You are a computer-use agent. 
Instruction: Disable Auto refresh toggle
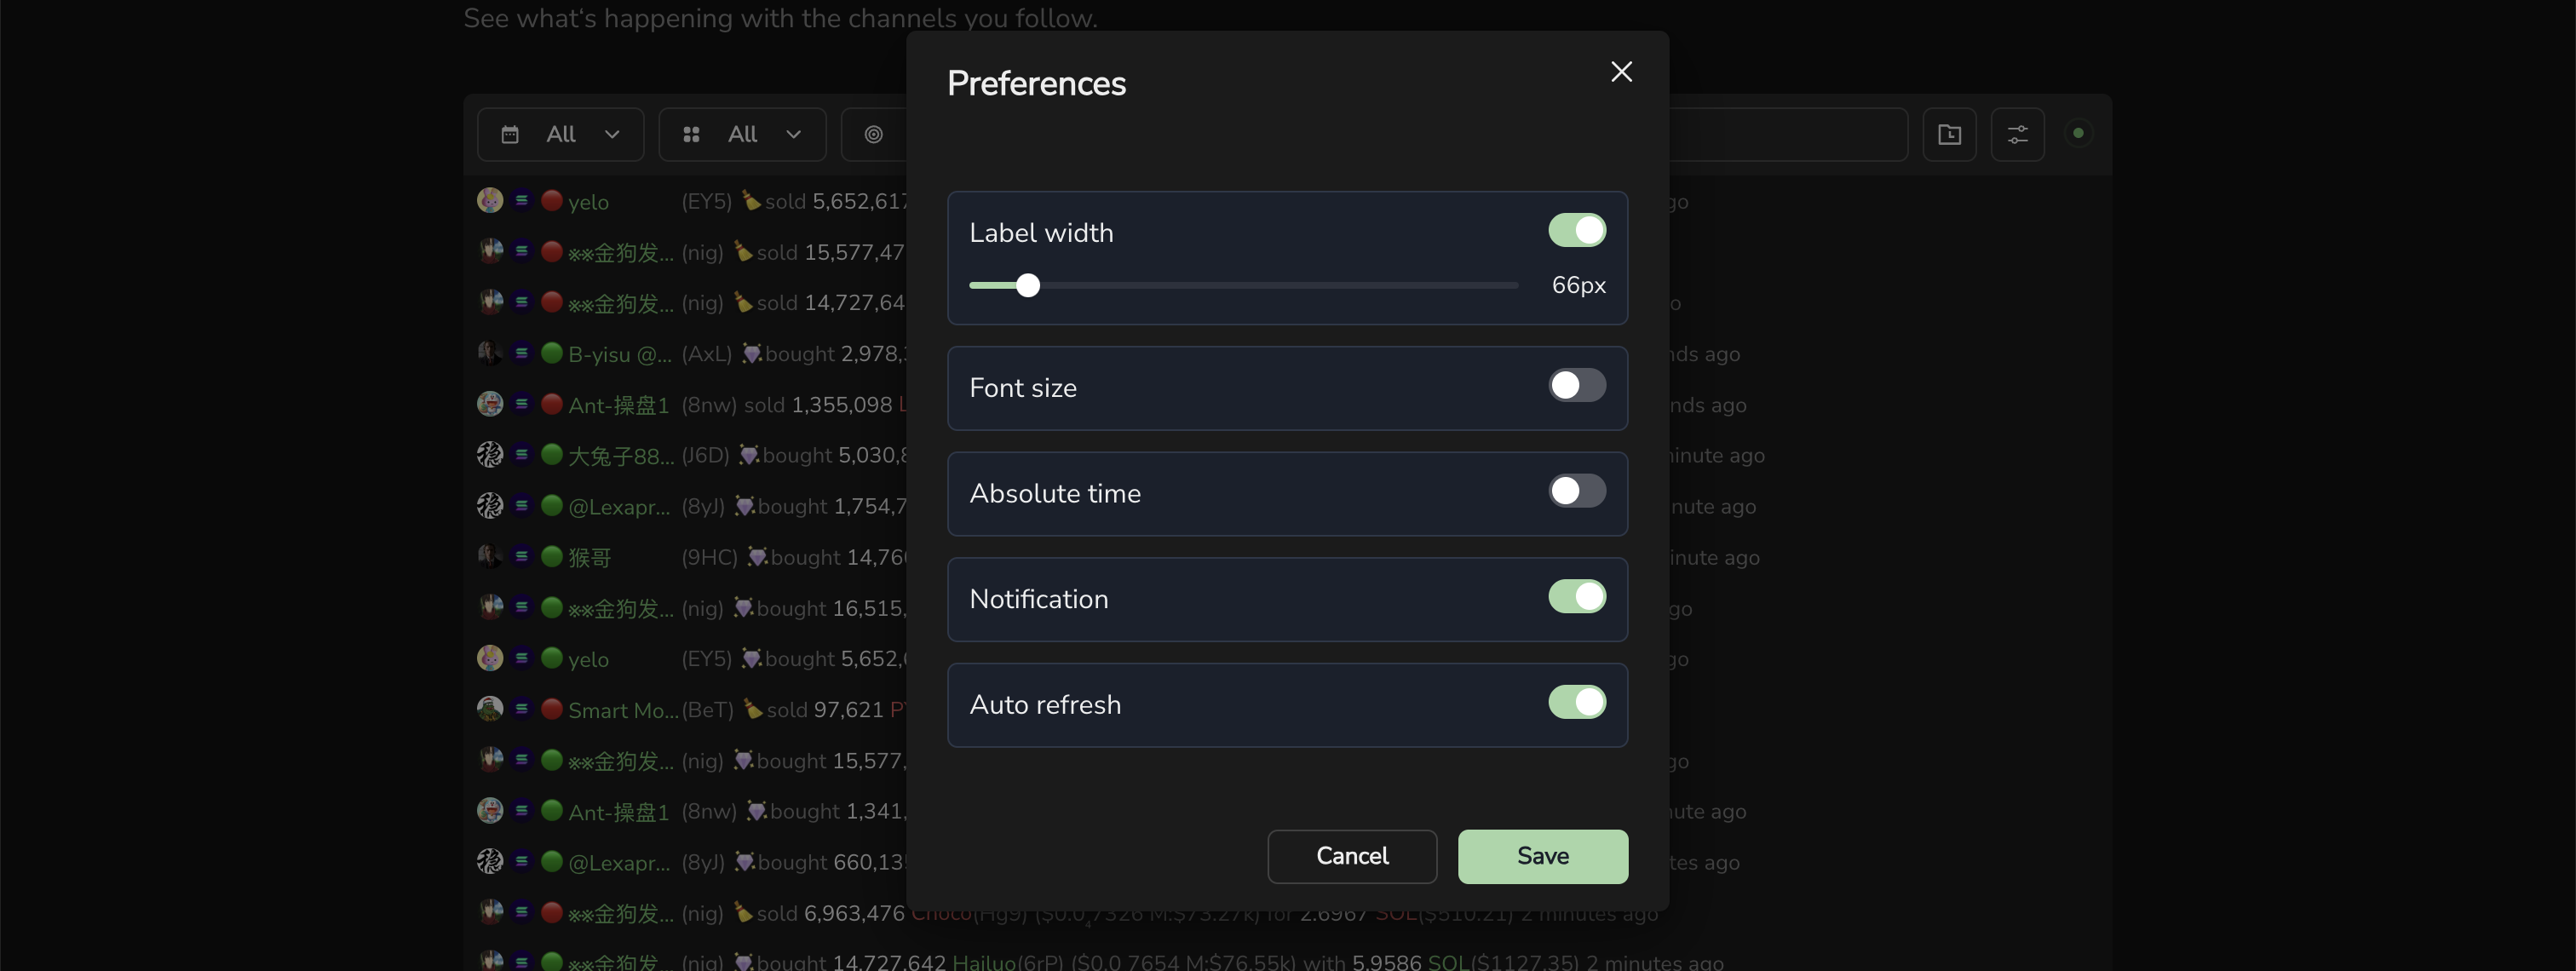click(1577, 702)
